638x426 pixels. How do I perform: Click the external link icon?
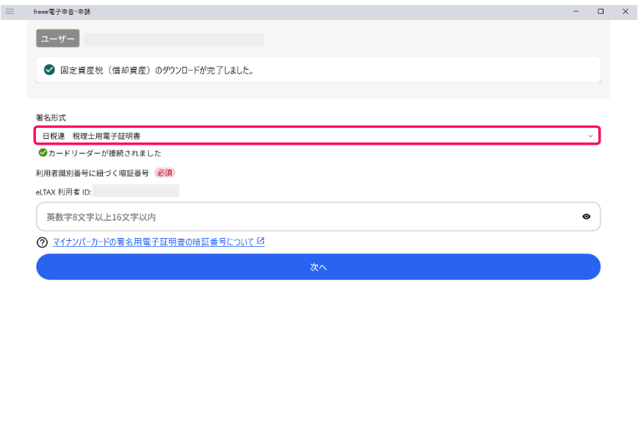(x=261, y=242)
